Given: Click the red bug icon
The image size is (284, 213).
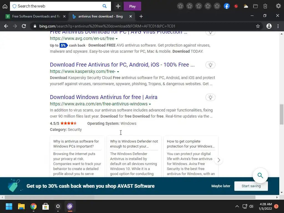Looking at the screenshot, I should coord(236,6).
